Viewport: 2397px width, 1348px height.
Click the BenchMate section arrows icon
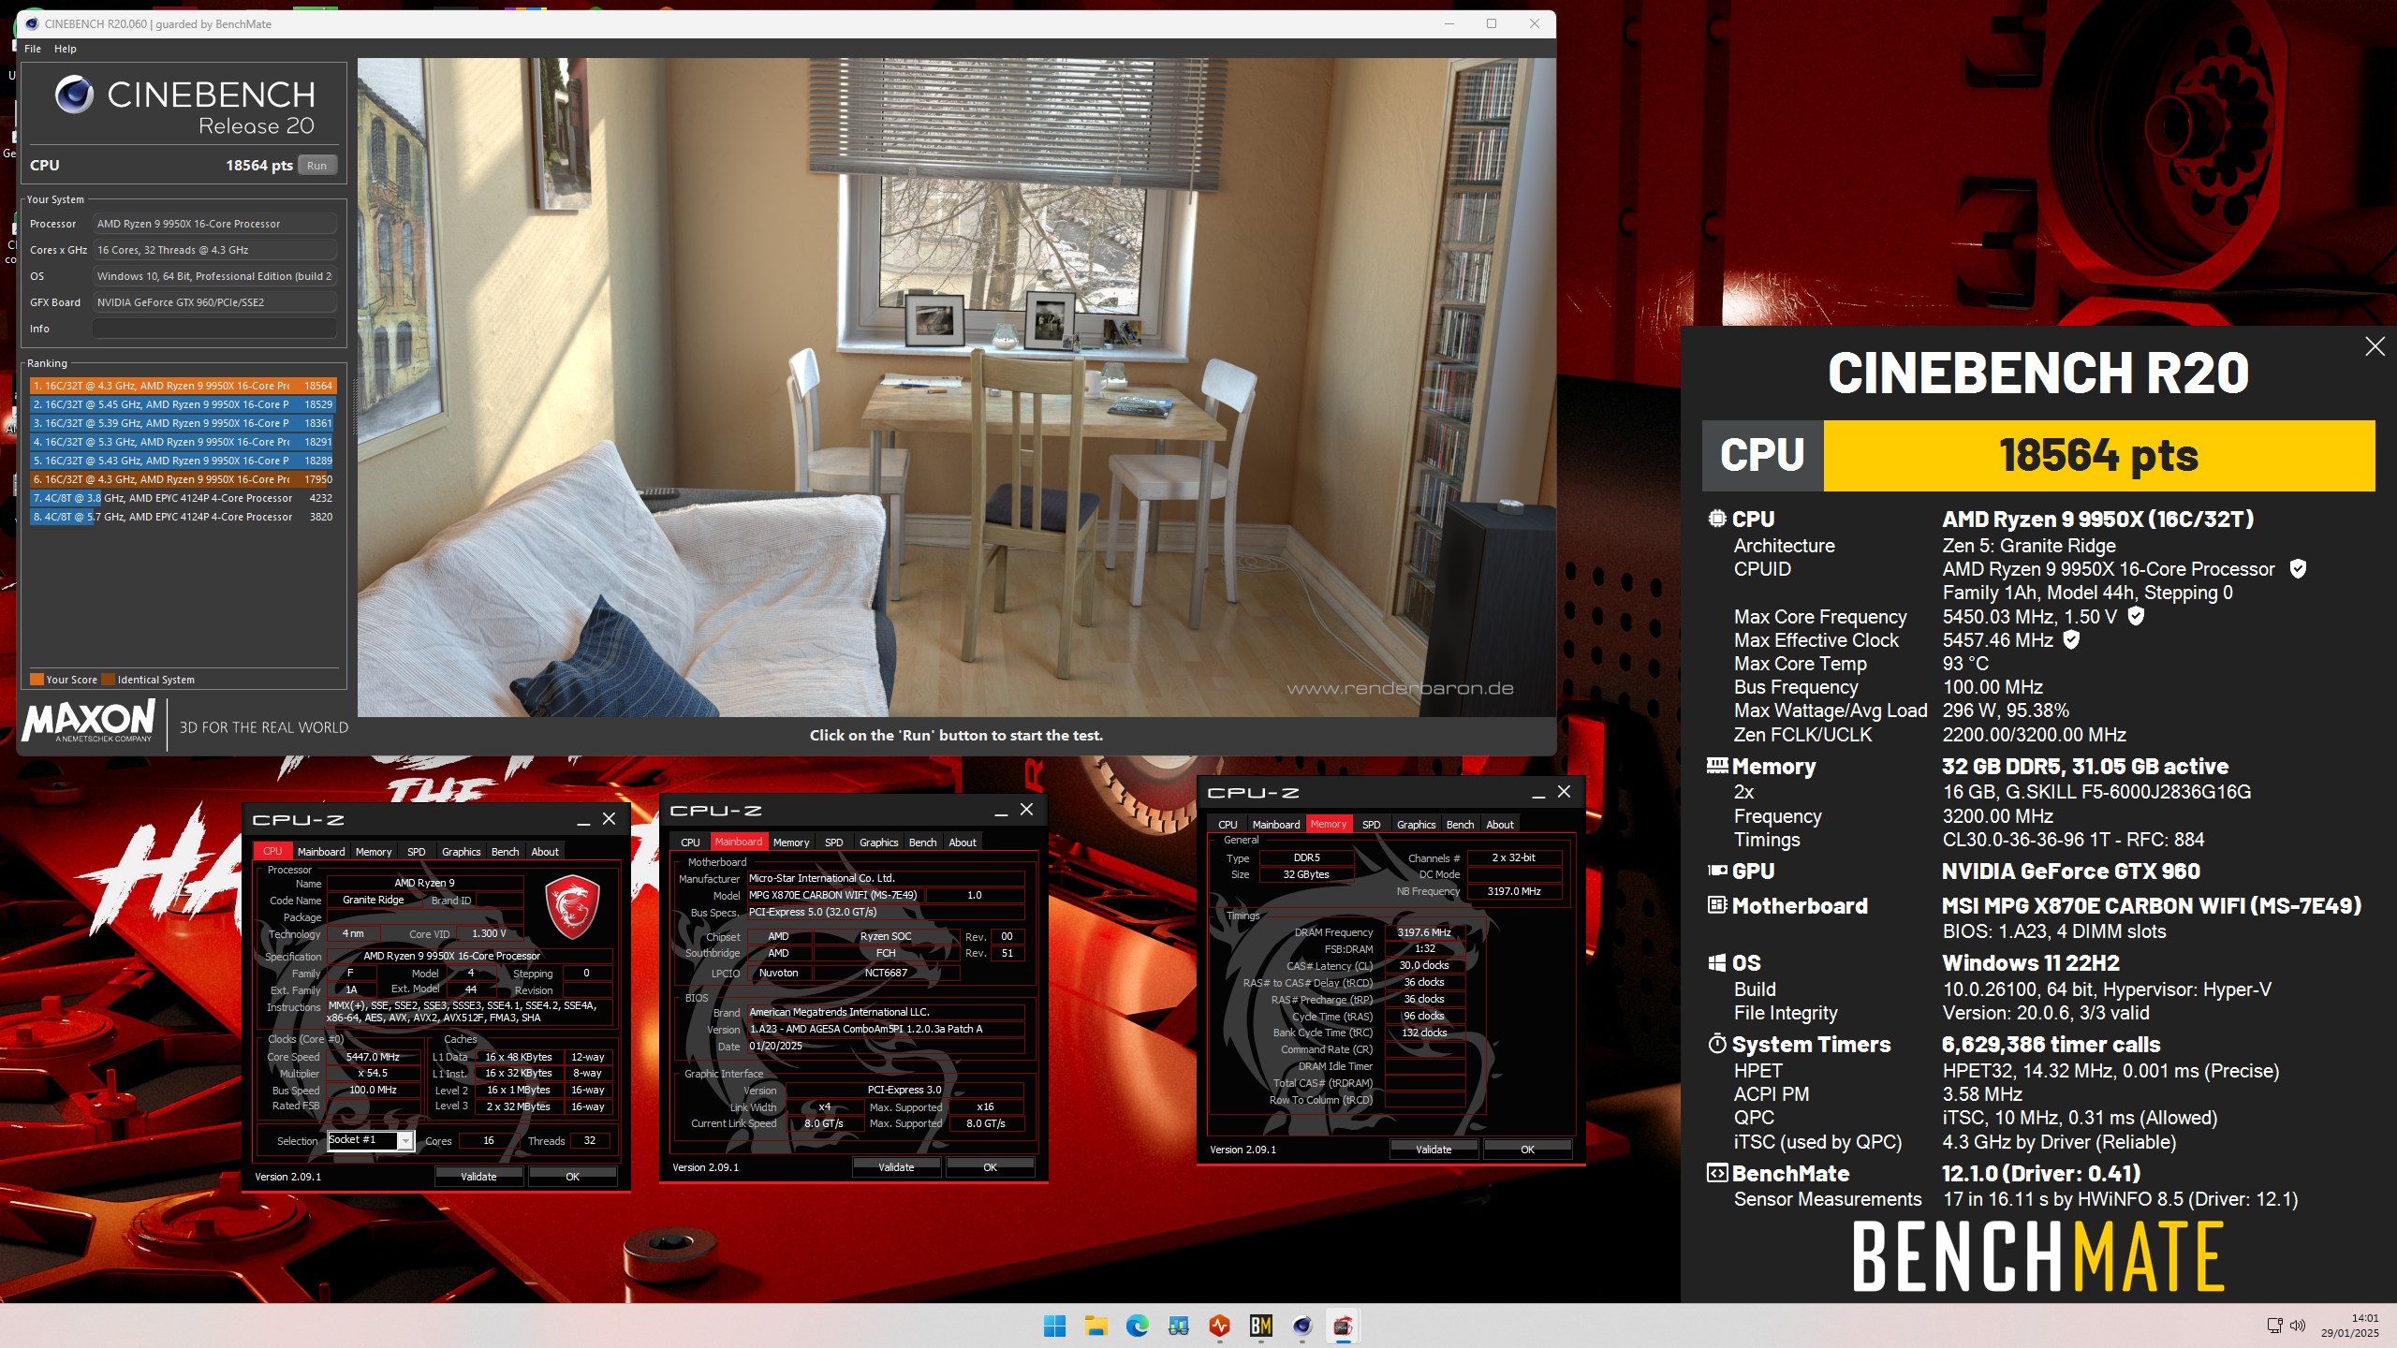pos(1717,1173)
